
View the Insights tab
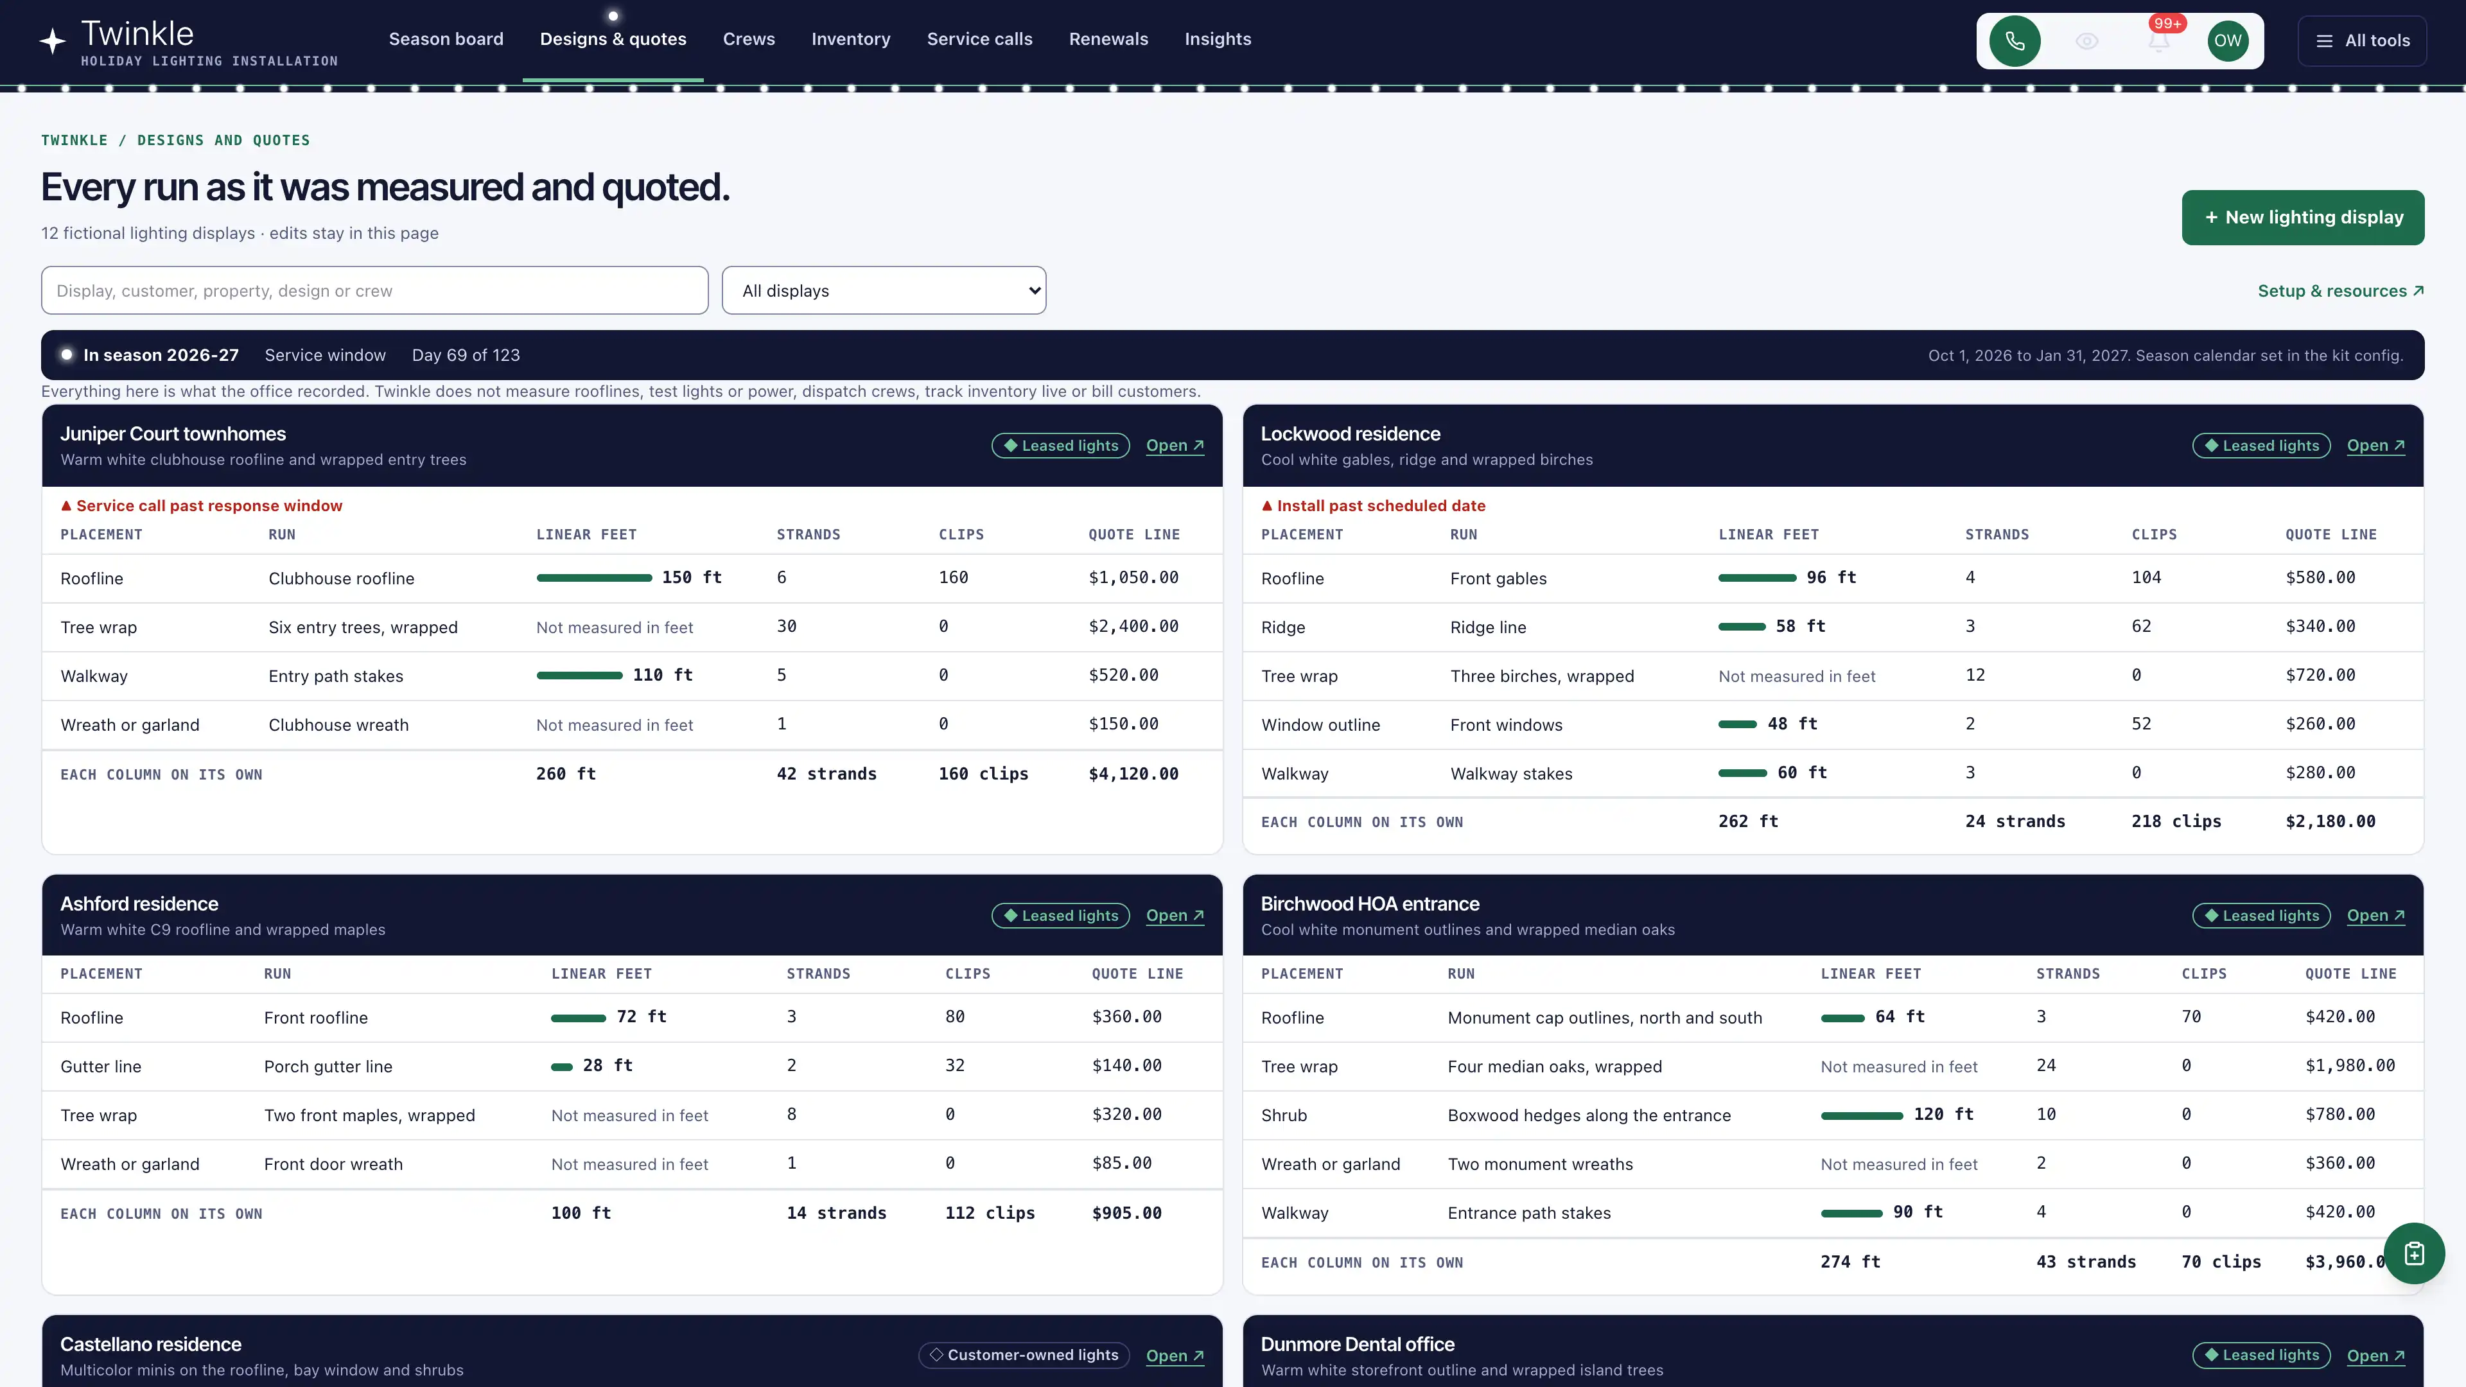tap(1218, 39)
